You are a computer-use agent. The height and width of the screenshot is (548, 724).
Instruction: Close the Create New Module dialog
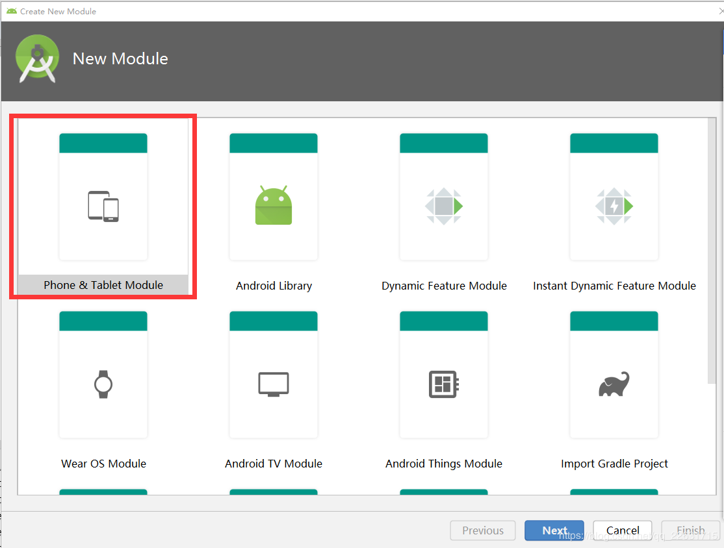pos(721,10)
